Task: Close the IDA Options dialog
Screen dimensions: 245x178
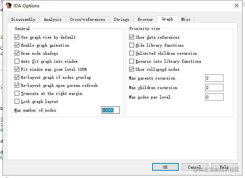Action: 237,5
